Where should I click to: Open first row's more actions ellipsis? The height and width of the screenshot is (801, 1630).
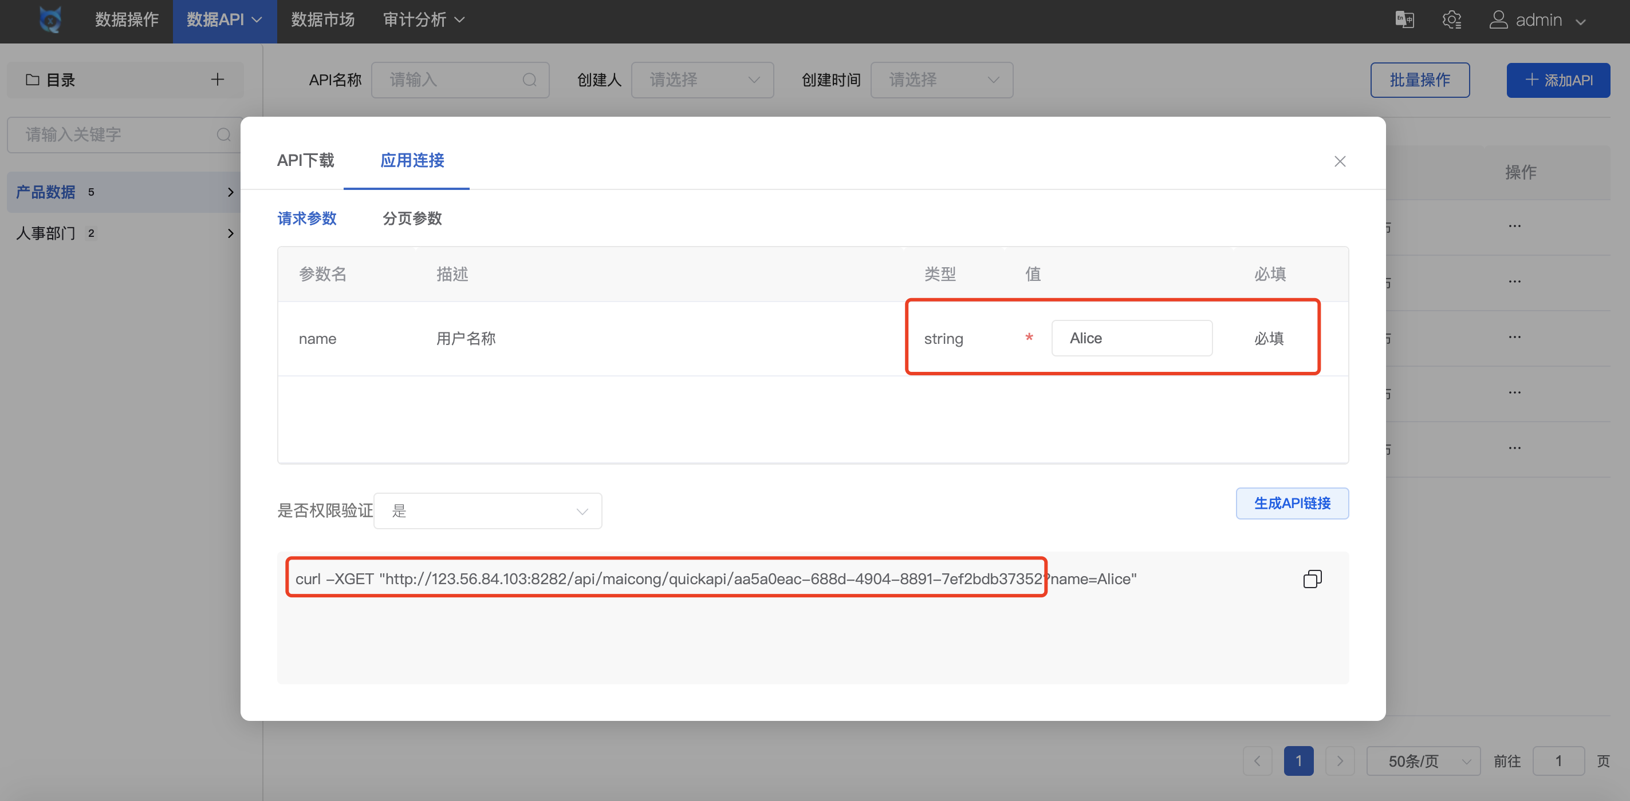coord(1514,227)
